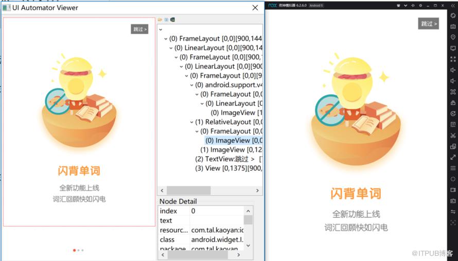Click Nox circular restart icon
The image size is (458, 261).
(x=453, y=114)
